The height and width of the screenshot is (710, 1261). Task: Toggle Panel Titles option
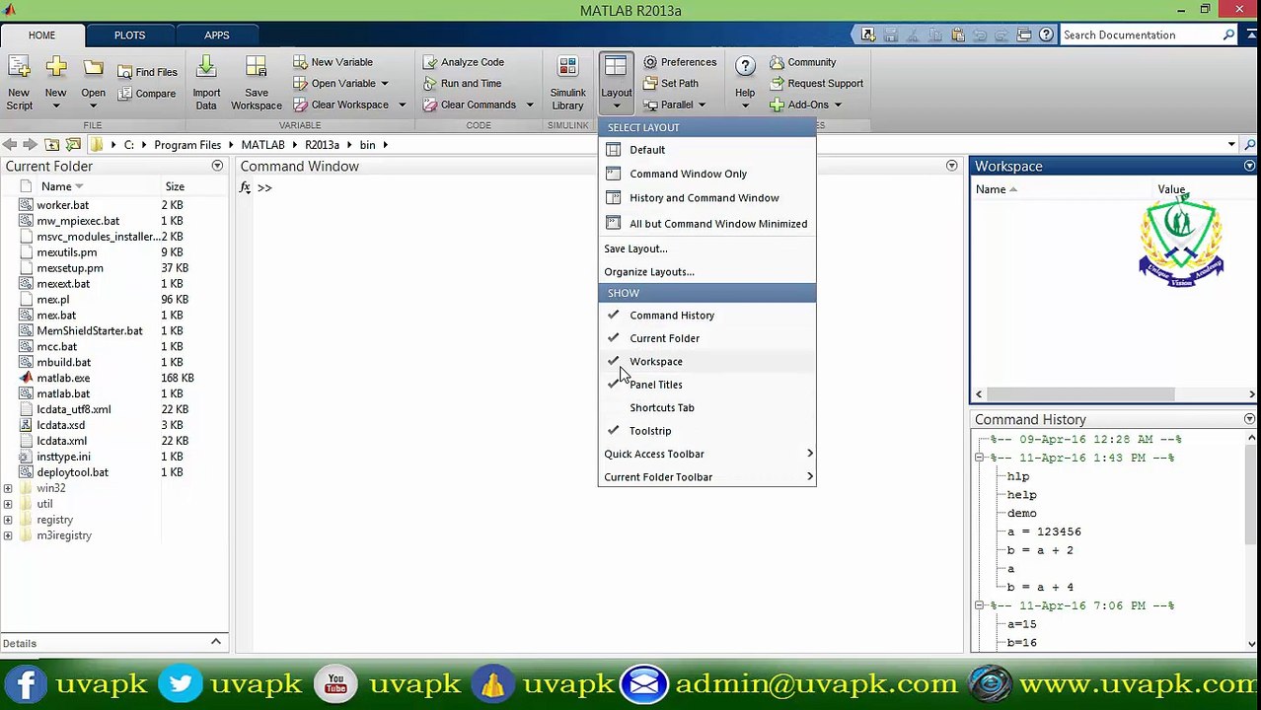tap(706, 385)
